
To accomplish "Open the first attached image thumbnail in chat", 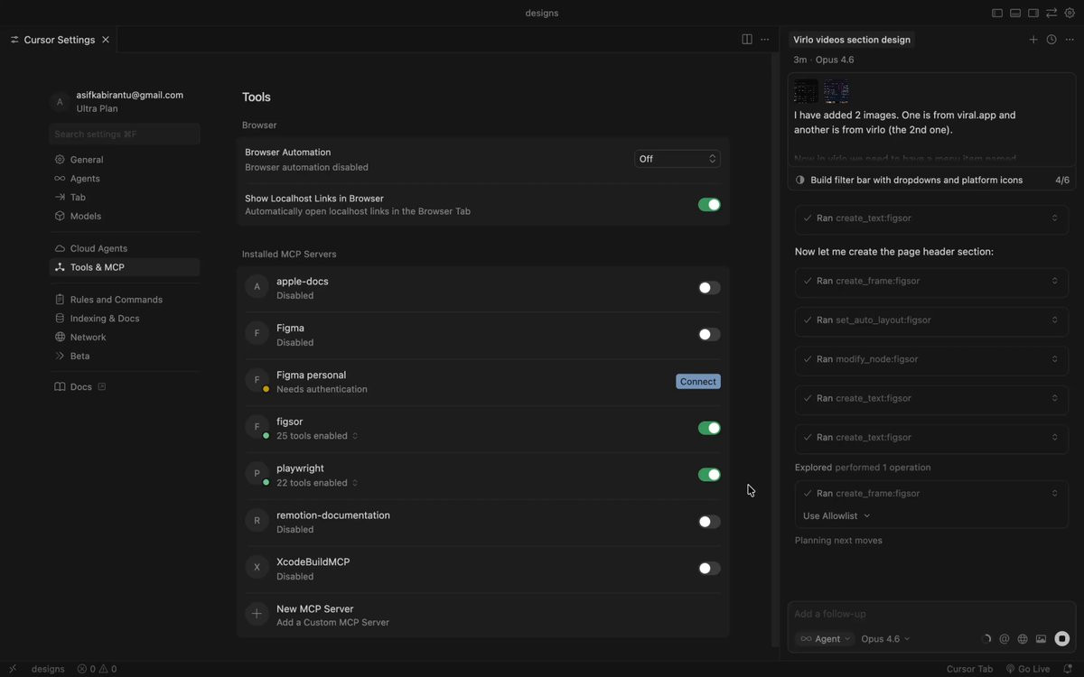I will point(806,91).
